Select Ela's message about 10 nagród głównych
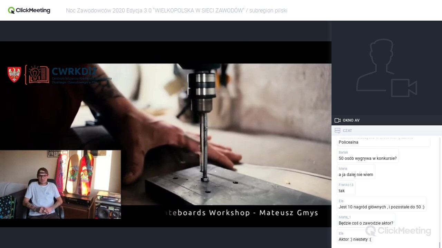This screenshot has width=442, height=248. click(381, 207)
